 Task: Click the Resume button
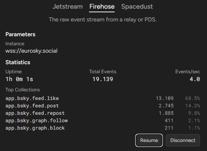(x=149, y=140)
